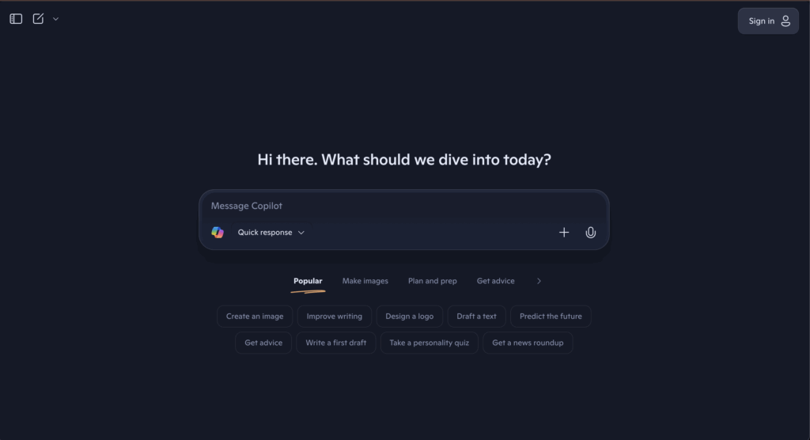Choose the Create an image suggestion
The width and height of the screenshot is (810, 440).
(255, 317)
